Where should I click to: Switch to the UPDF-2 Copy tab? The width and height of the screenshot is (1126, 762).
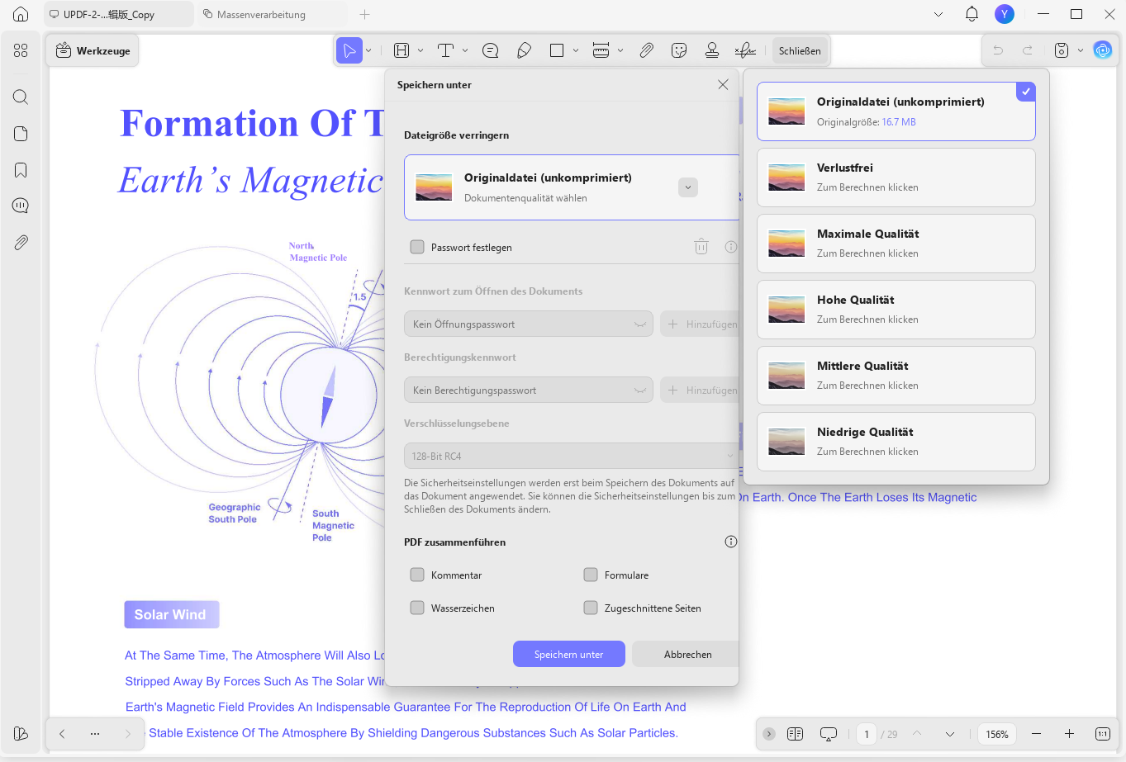click(x=119, y=14)
